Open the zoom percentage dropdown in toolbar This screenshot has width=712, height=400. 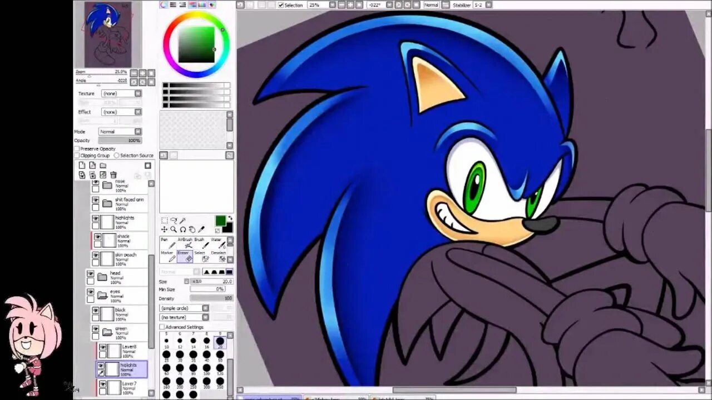[x=332, y=5]
